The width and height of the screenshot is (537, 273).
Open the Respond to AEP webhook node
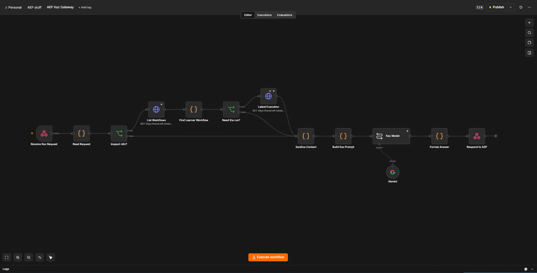[477, 136]
